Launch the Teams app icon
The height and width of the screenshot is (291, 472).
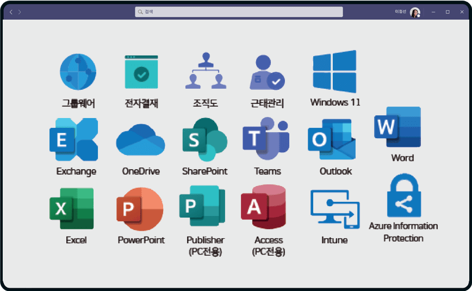pos(266,139)
